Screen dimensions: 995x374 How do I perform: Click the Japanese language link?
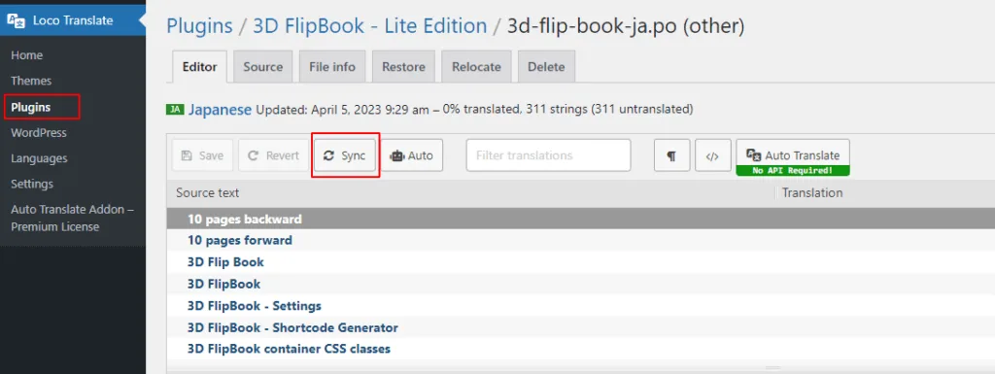coord(221,109)
